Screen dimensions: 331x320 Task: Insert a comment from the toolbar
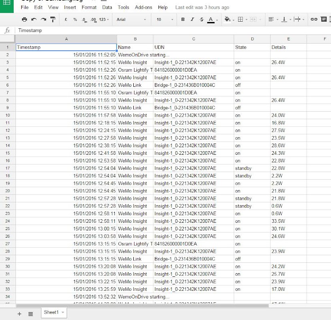[324, 20]
